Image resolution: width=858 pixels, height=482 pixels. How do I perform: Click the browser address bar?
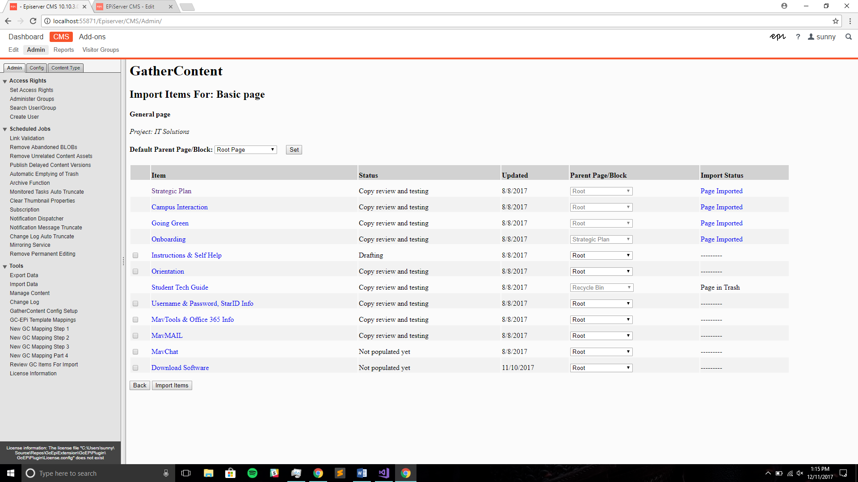(438, 21)
